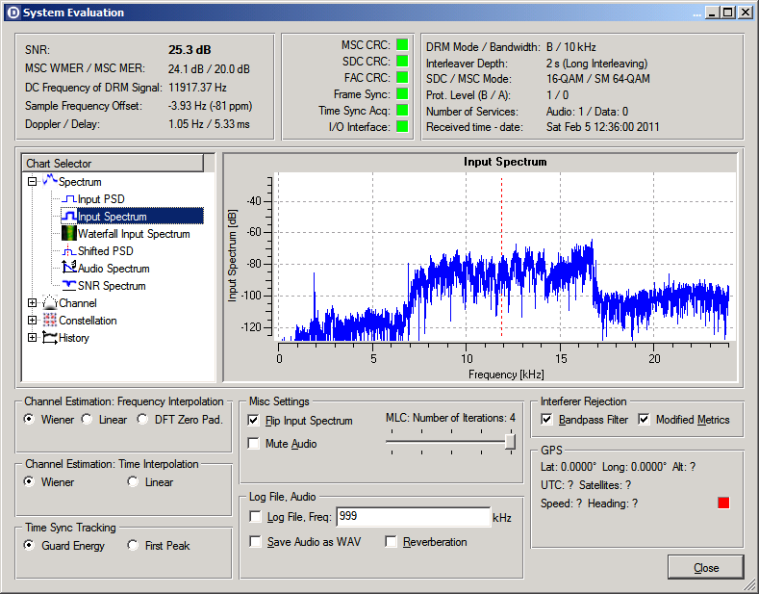Enable the Mute Audio checkbox

[x=253, y=444]
